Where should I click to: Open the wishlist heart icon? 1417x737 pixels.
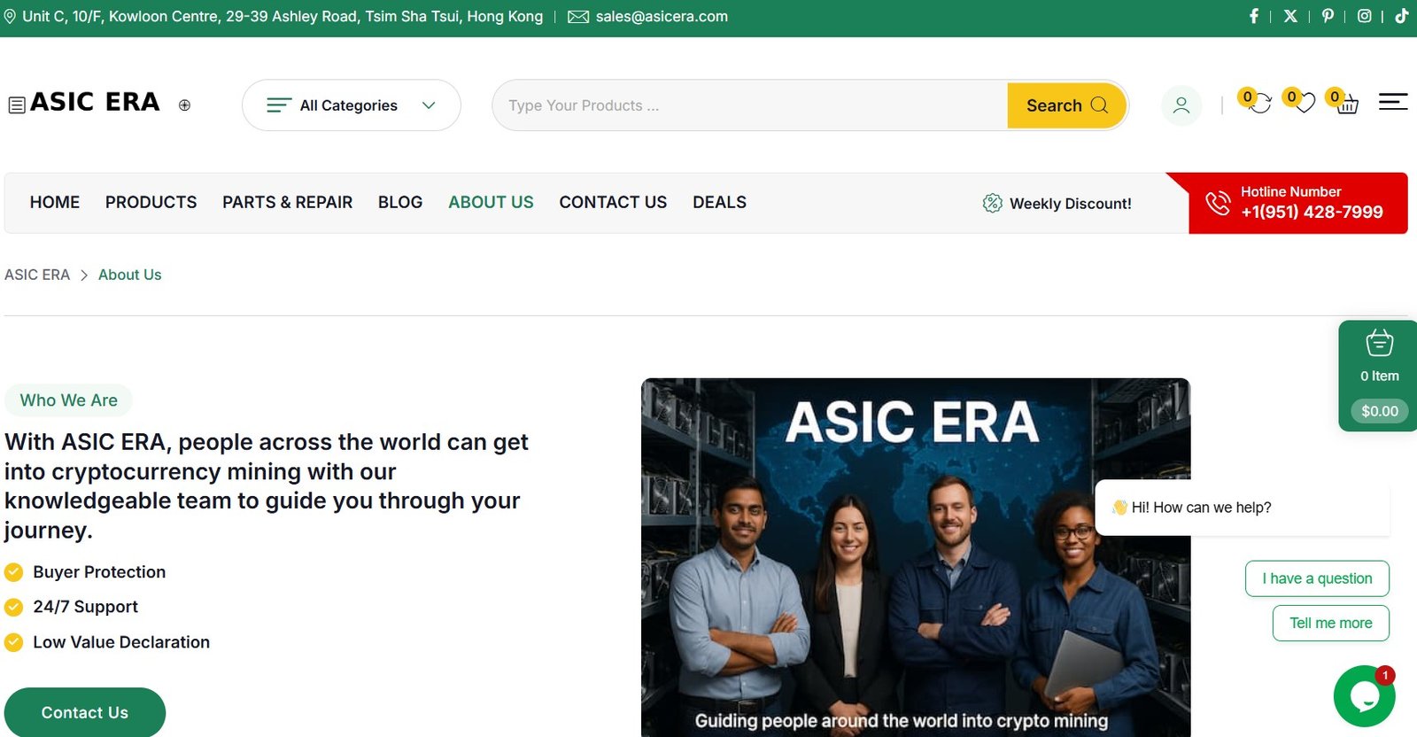click(x=1303, y=104)
